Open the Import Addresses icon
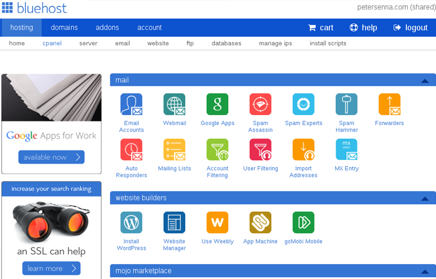The width and height of the screenshot is (436, 279). tap(303, 150)
